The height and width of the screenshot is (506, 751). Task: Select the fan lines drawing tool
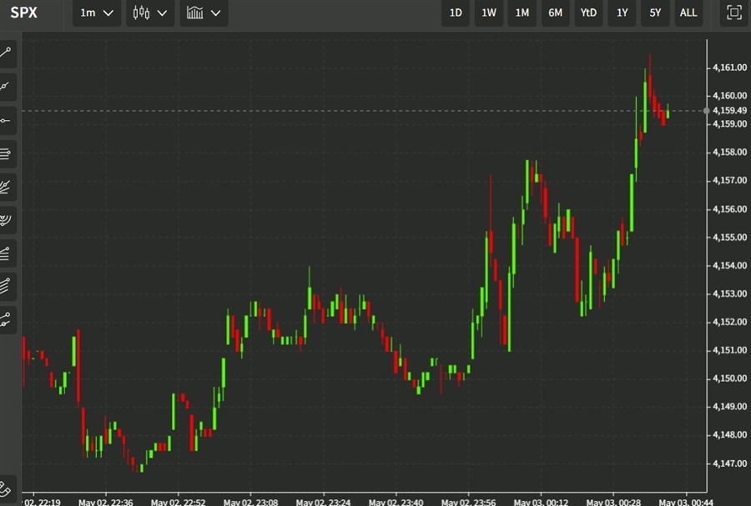[x=7, y=186]
